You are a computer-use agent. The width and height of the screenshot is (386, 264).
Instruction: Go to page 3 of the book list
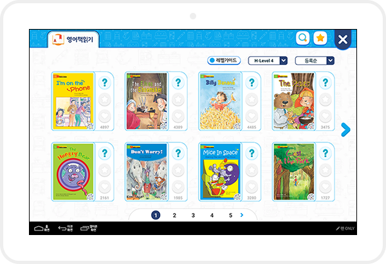193,215
